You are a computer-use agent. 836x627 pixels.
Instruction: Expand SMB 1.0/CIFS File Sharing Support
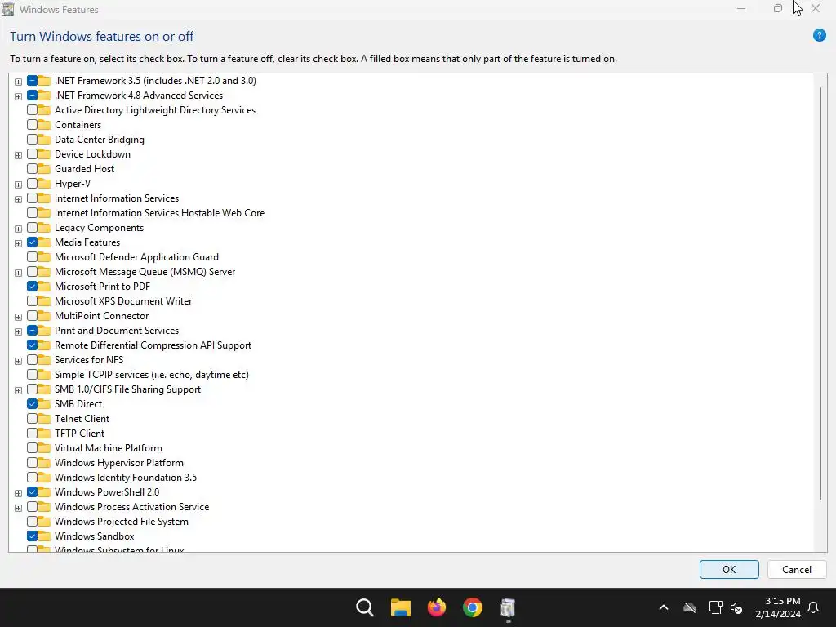coord(18,390)
